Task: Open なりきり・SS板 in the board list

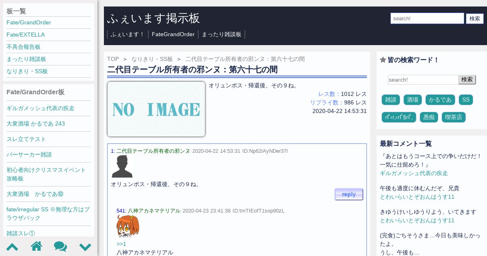Action: tap(27, 71)
